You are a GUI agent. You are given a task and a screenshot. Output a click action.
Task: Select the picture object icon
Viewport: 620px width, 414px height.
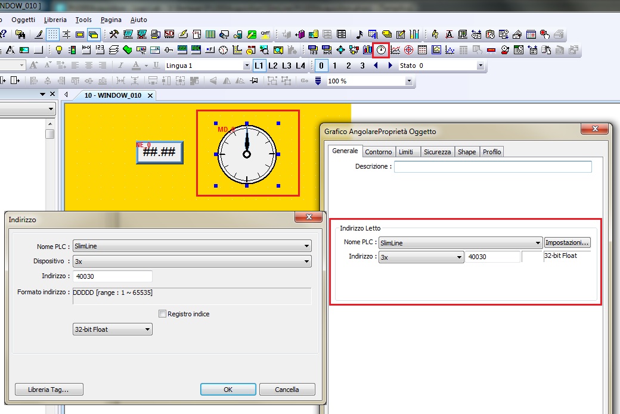24,50
